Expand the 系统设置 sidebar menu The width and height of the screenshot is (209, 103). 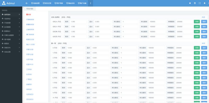pos(11,52)
